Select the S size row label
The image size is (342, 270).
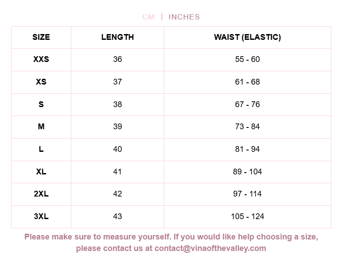point(41,104)
